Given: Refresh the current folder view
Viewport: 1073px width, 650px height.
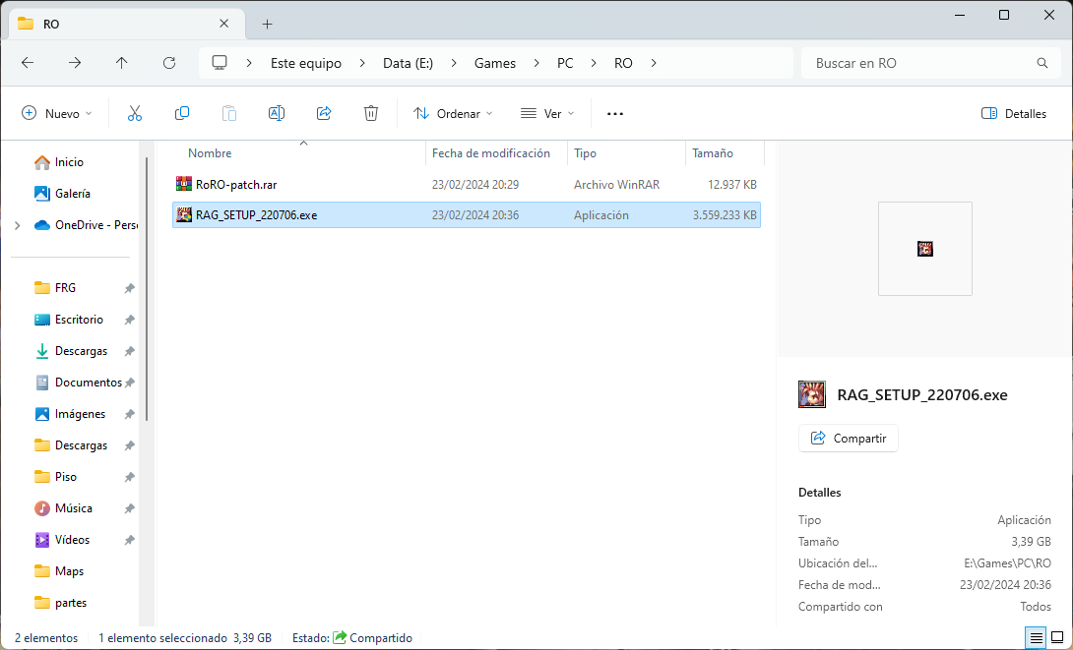Looking at the screenshot, I should click(x=168, y=63).
